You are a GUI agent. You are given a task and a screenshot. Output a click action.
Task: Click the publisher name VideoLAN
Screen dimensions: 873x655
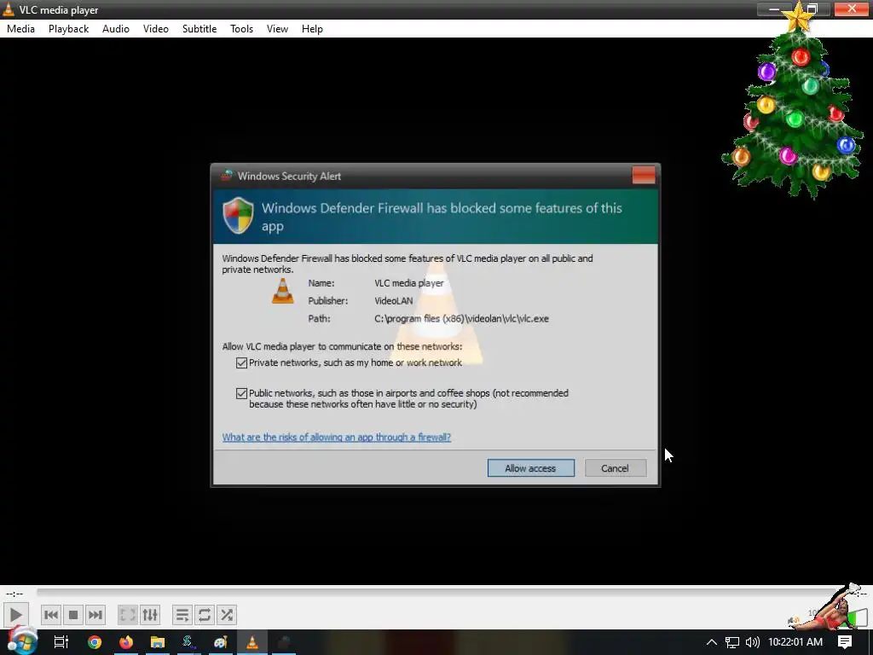[394, 301]
